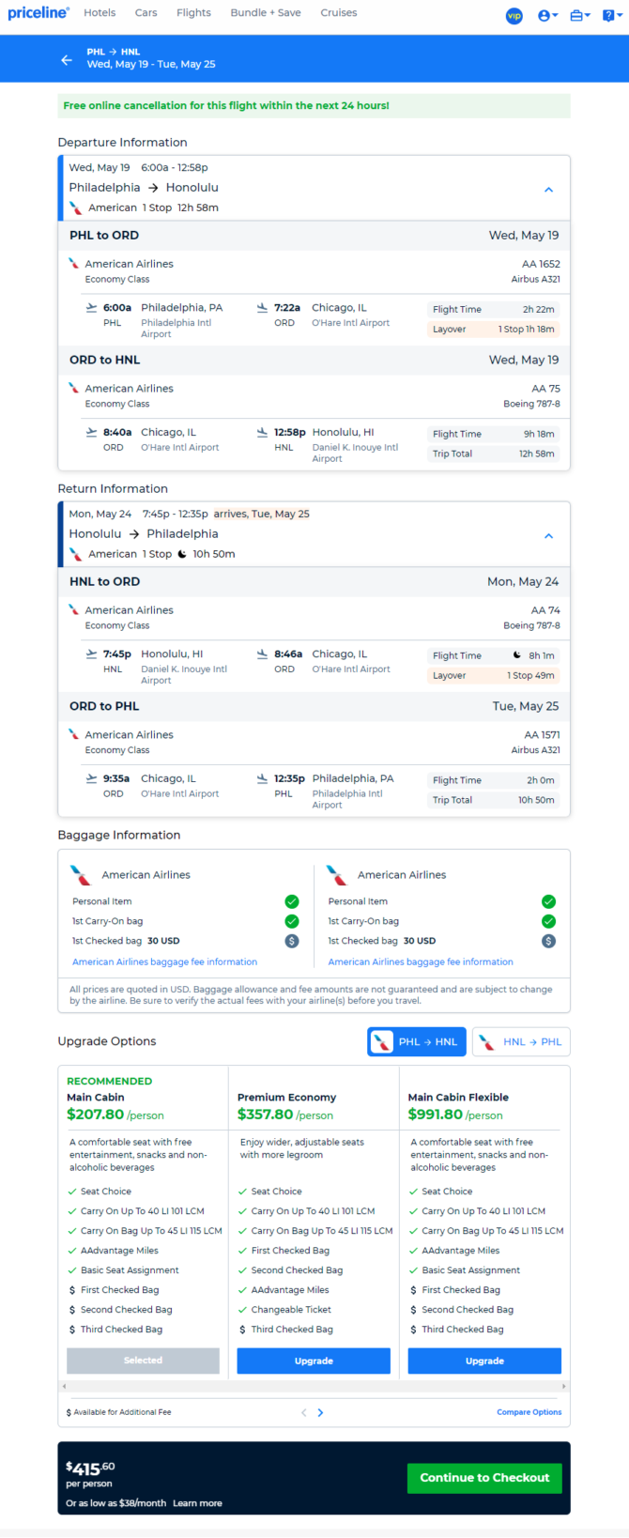Click left card Personal Item green checkmark
Screen dimensions: 629x1538
(x=292, y=901)
